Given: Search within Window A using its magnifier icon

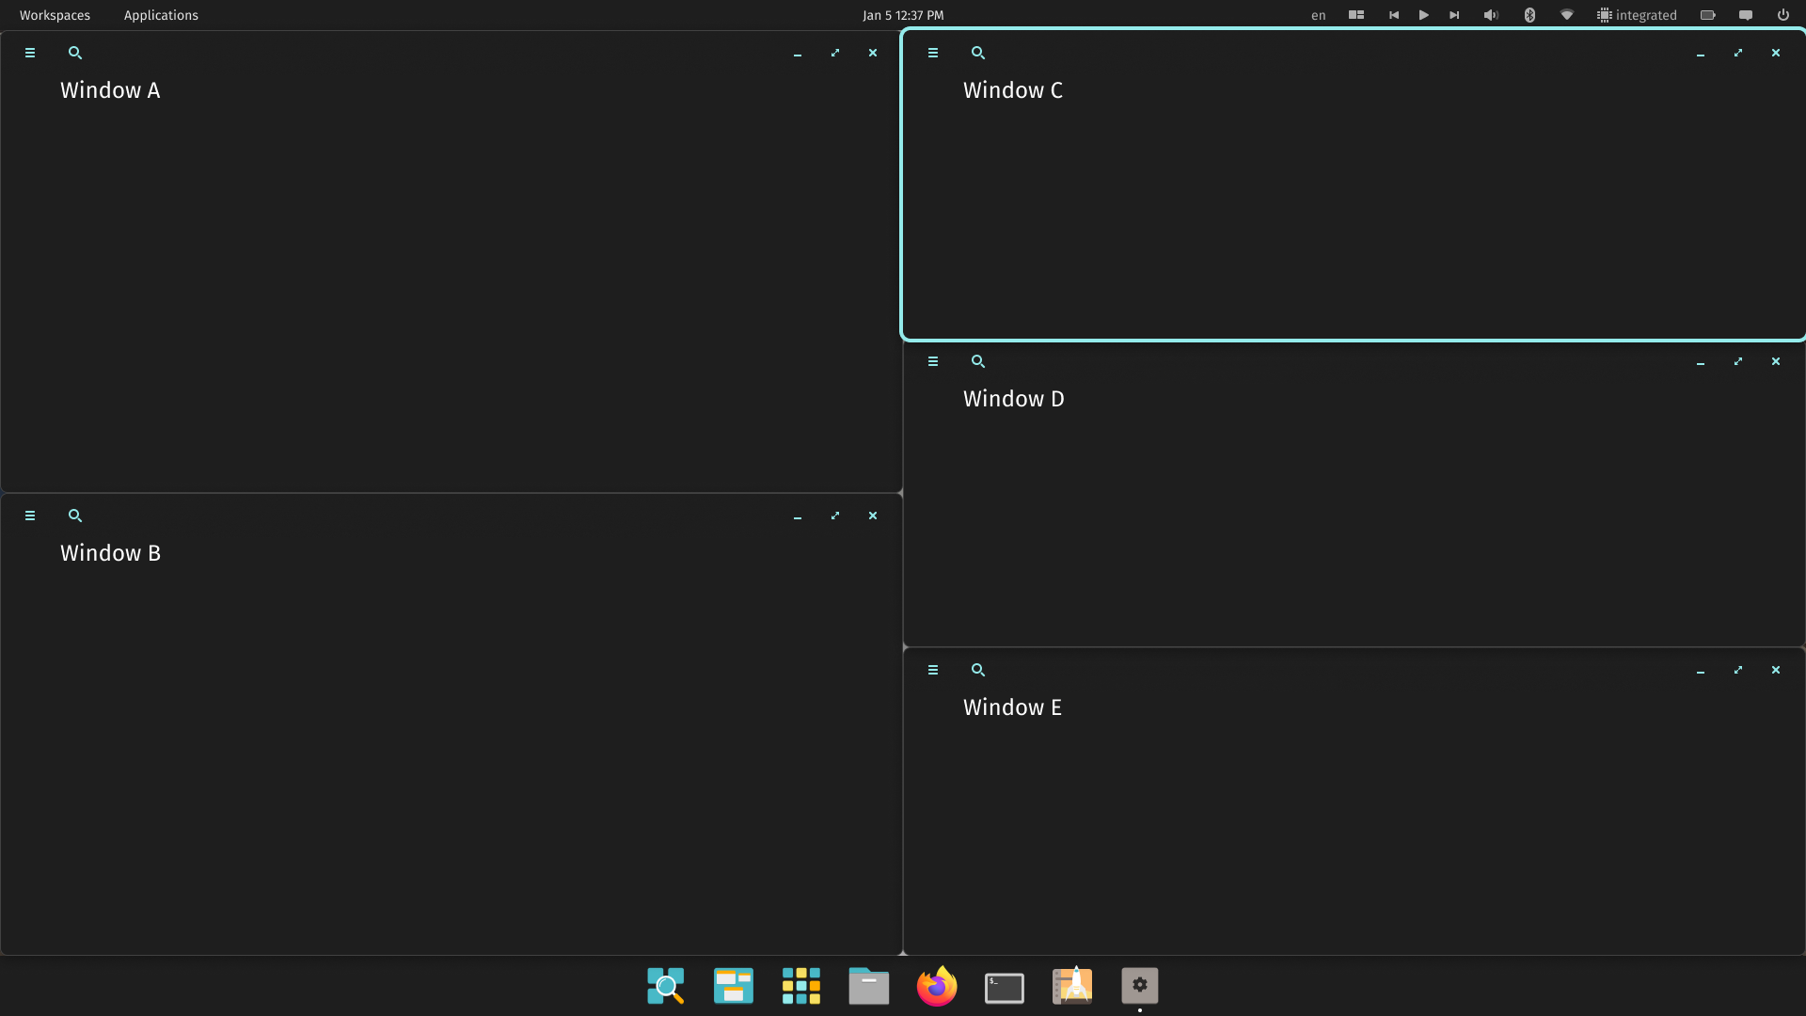Looking at the screenshot, I should pyautogui.click(x=75, y=53).
